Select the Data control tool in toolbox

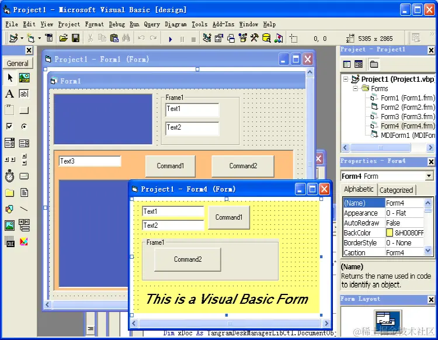coord(25,225)
